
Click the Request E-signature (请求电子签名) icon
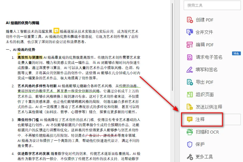(x=190, y=57)
